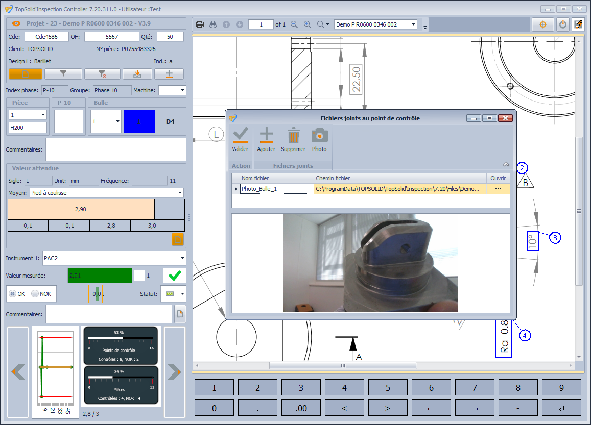Click the green checkmark validate measurement button
591x425 pixels.
pos(174,276)
